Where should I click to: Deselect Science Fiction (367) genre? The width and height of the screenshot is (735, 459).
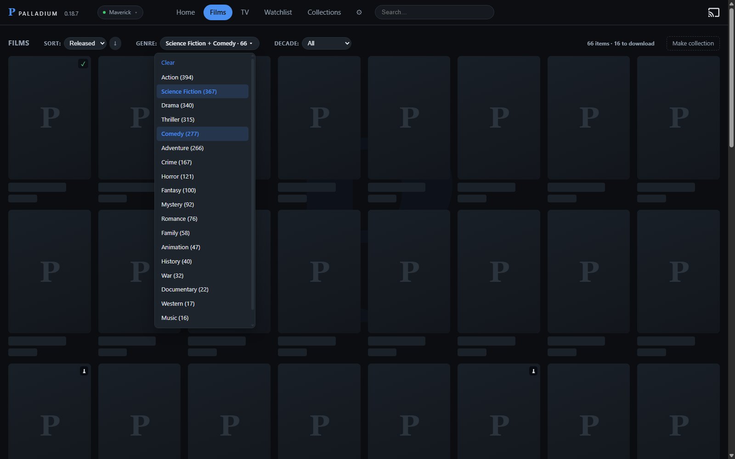203,91
